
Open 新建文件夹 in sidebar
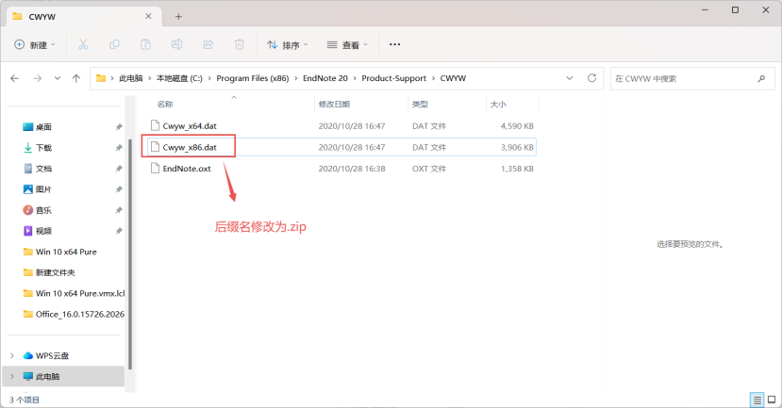pyautogui.click(x=55, y=272)
